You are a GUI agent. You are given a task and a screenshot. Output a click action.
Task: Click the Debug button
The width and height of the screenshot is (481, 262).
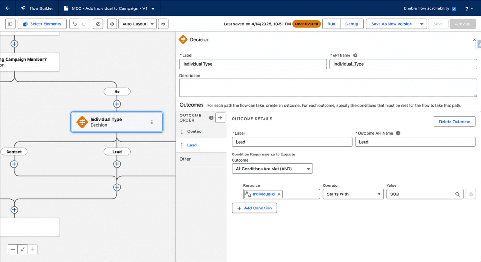point(351,24)
